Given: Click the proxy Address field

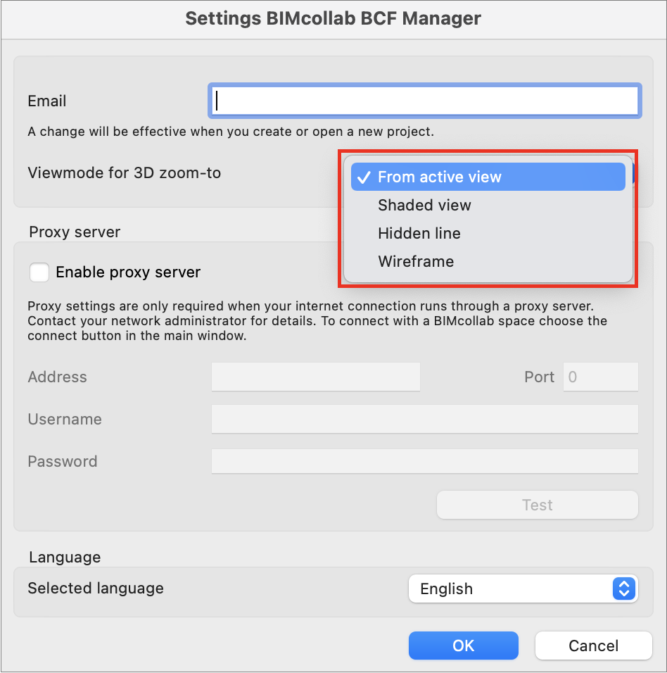Looking at the screenshot, I should (x=316, y=377).
